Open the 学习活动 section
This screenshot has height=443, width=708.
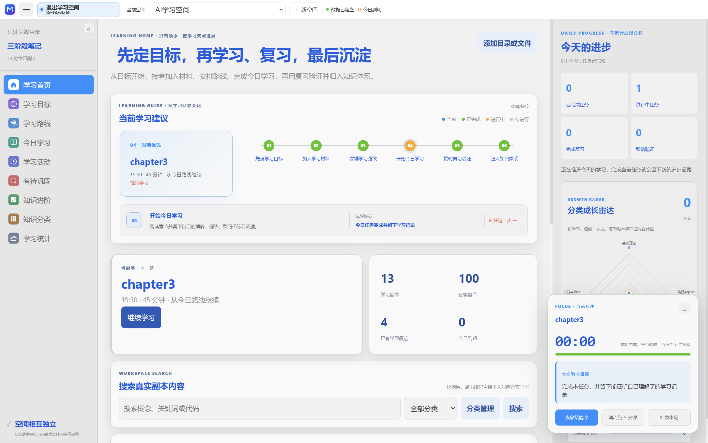click(x=49, y=161)
